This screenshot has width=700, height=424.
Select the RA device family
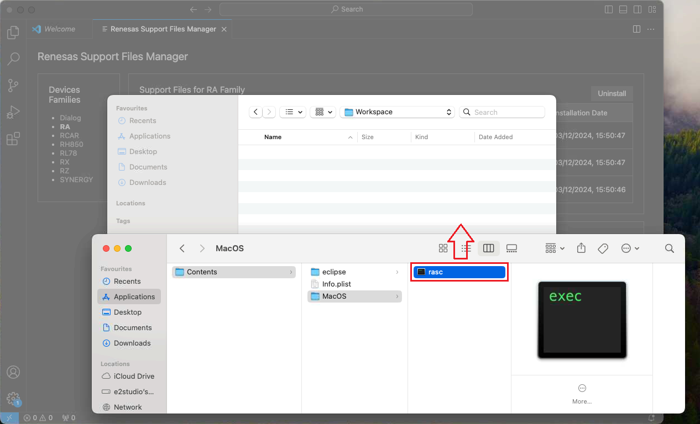pyautogui.click(x=65, y=126)
